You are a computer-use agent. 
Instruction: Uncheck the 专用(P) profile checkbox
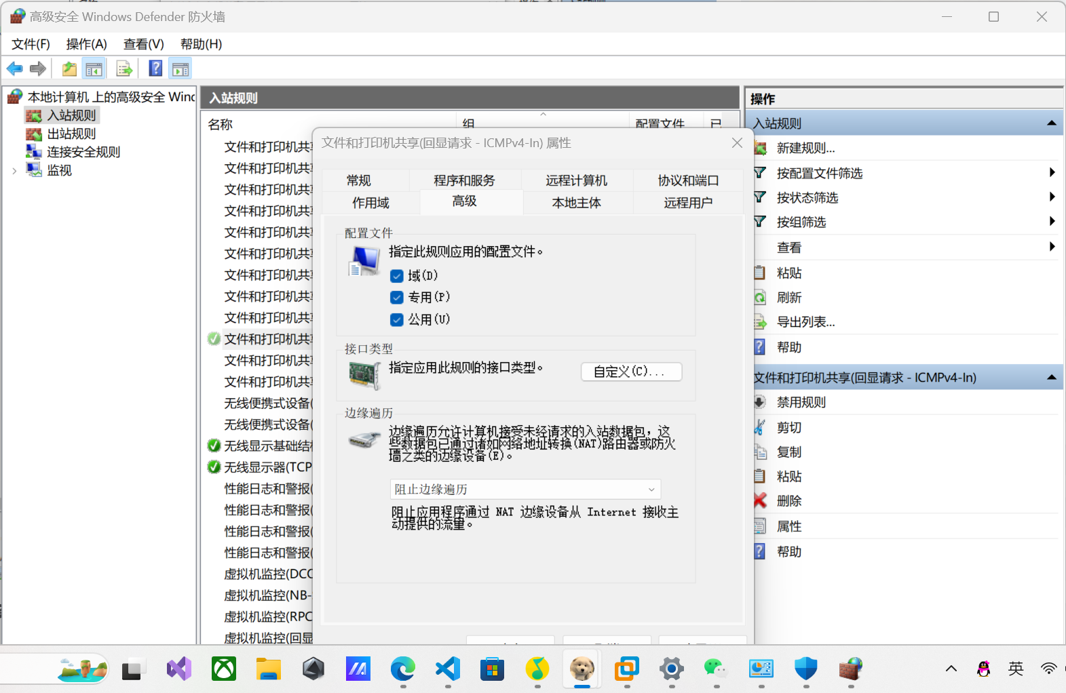point(397,298)
